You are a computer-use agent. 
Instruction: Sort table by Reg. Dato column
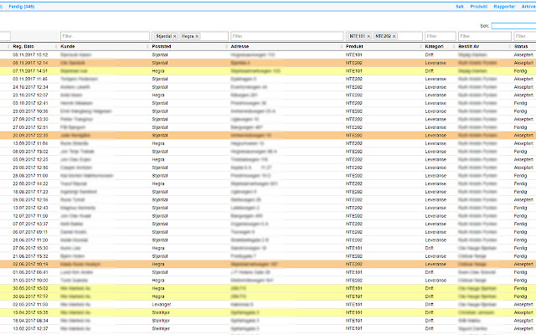point(23,46)
